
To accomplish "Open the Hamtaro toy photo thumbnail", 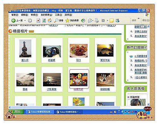I will (x=79, y=80).
